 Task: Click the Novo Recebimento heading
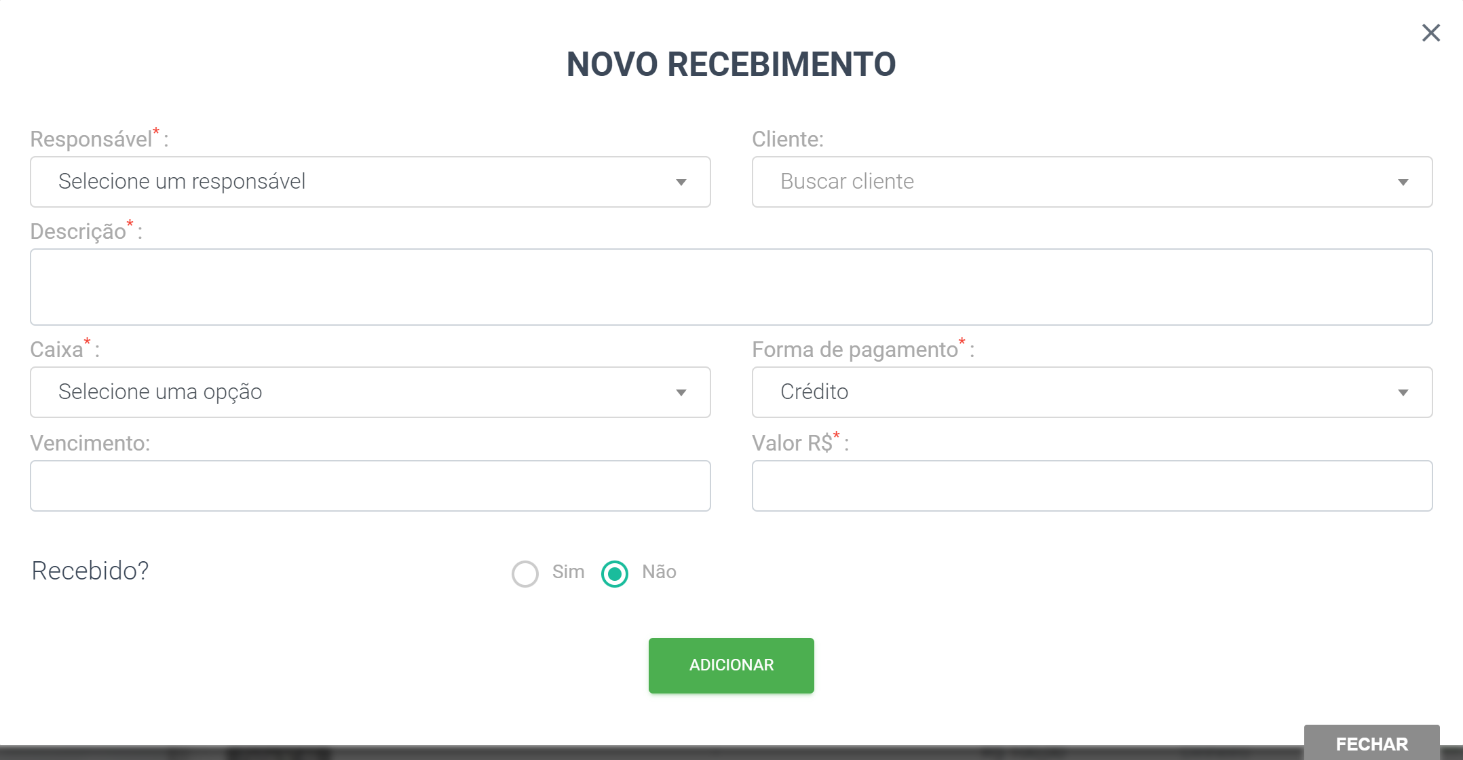(x=731, y=64)
